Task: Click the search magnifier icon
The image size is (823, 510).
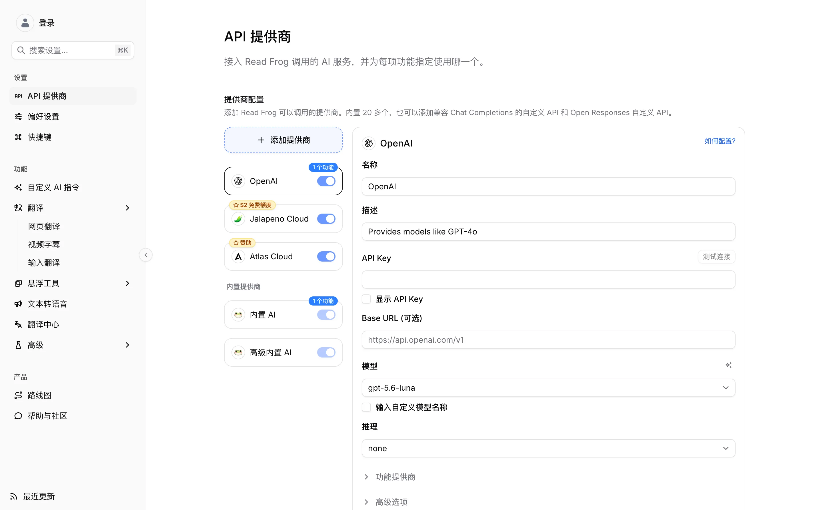Action: click(21, 50)
